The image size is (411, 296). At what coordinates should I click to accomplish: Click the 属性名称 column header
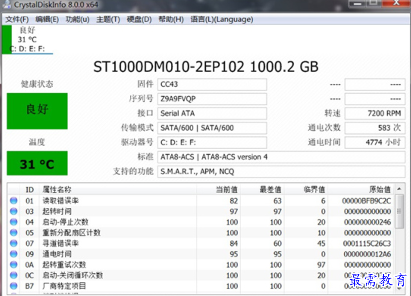pyautogui.click(x=118, y=190)
